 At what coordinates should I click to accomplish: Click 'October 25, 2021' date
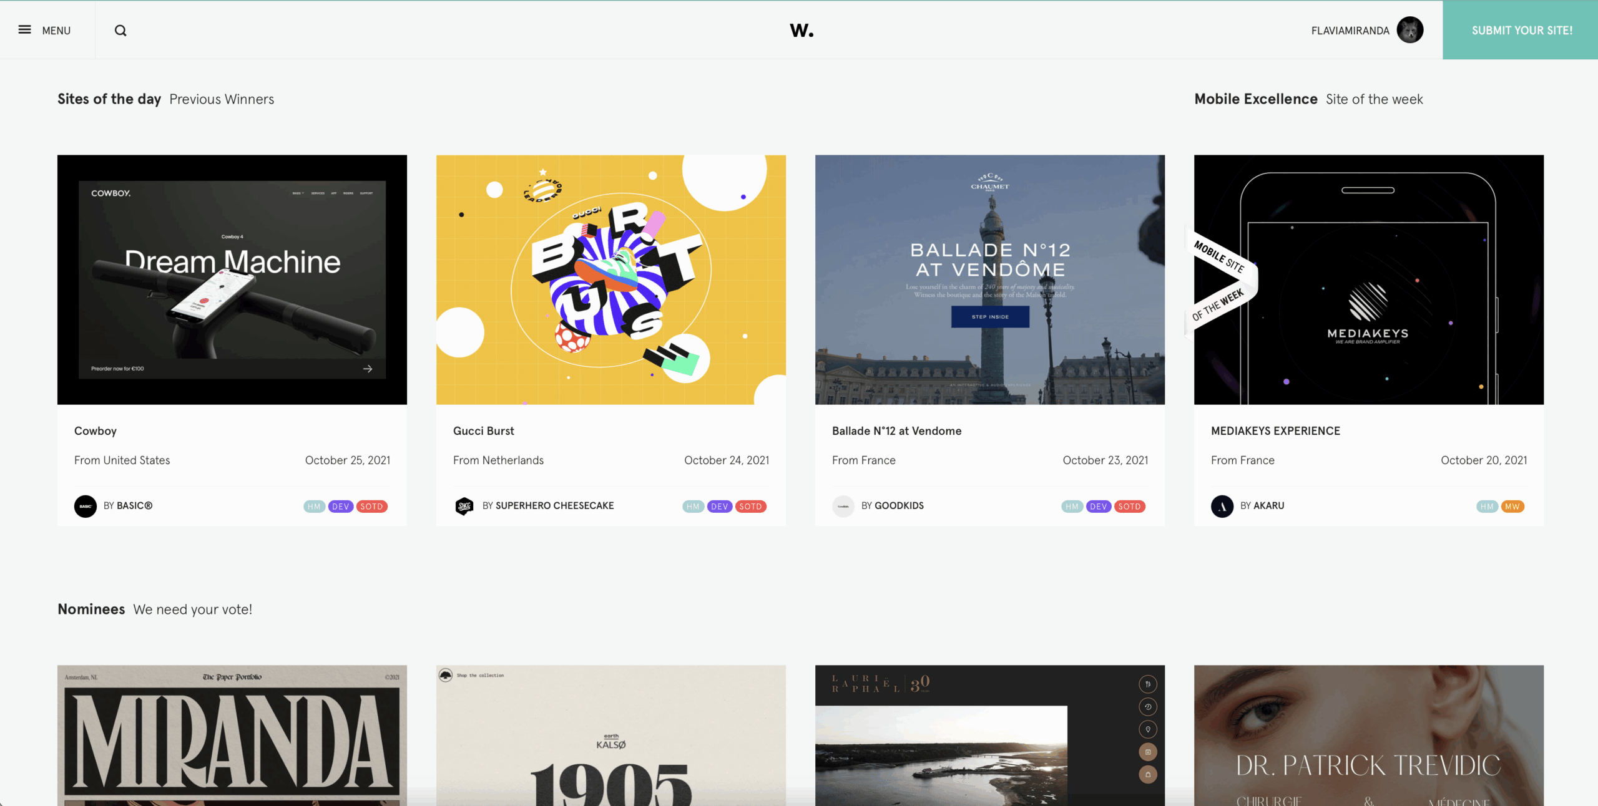(x=348, y=460)
